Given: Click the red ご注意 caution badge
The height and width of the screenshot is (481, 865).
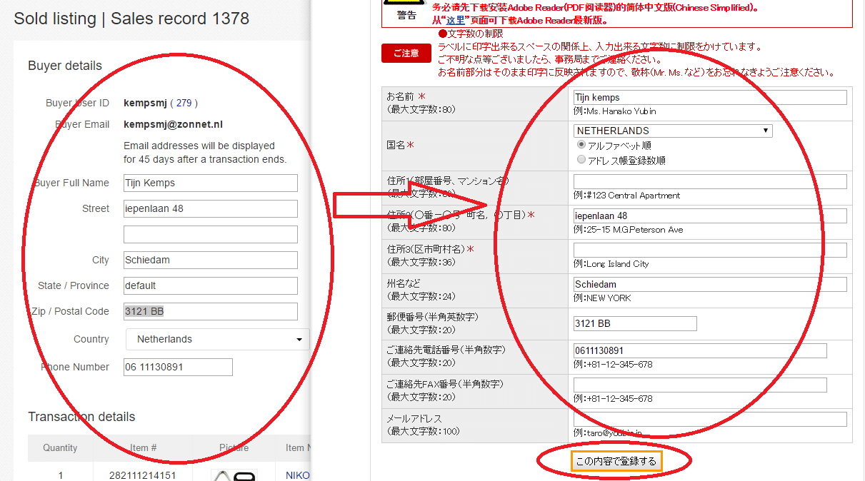Looking at the screenshot, I should click(x=406, y=53).
